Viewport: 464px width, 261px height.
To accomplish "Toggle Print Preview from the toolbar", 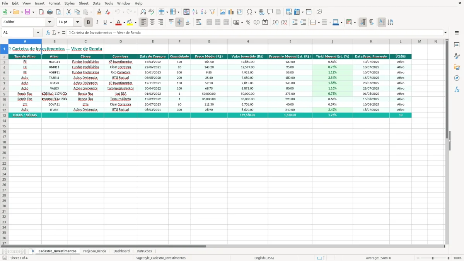I will click(58, 12).
